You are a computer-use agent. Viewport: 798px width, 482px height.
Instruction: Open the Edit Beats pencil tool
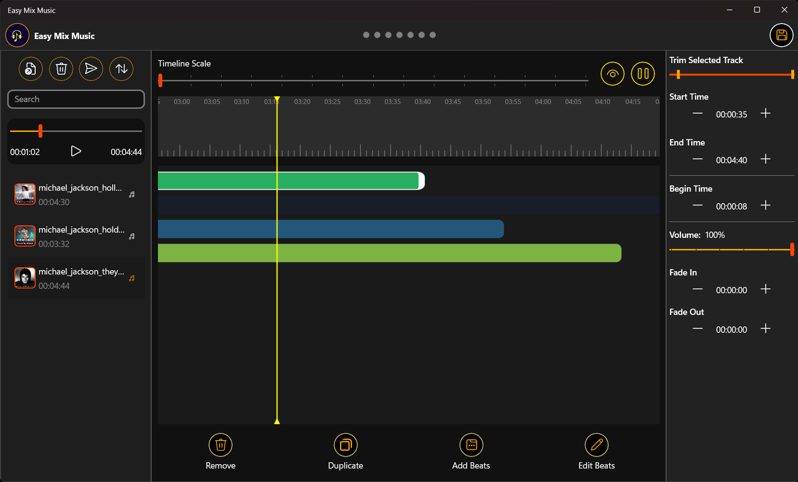[596, 445]
